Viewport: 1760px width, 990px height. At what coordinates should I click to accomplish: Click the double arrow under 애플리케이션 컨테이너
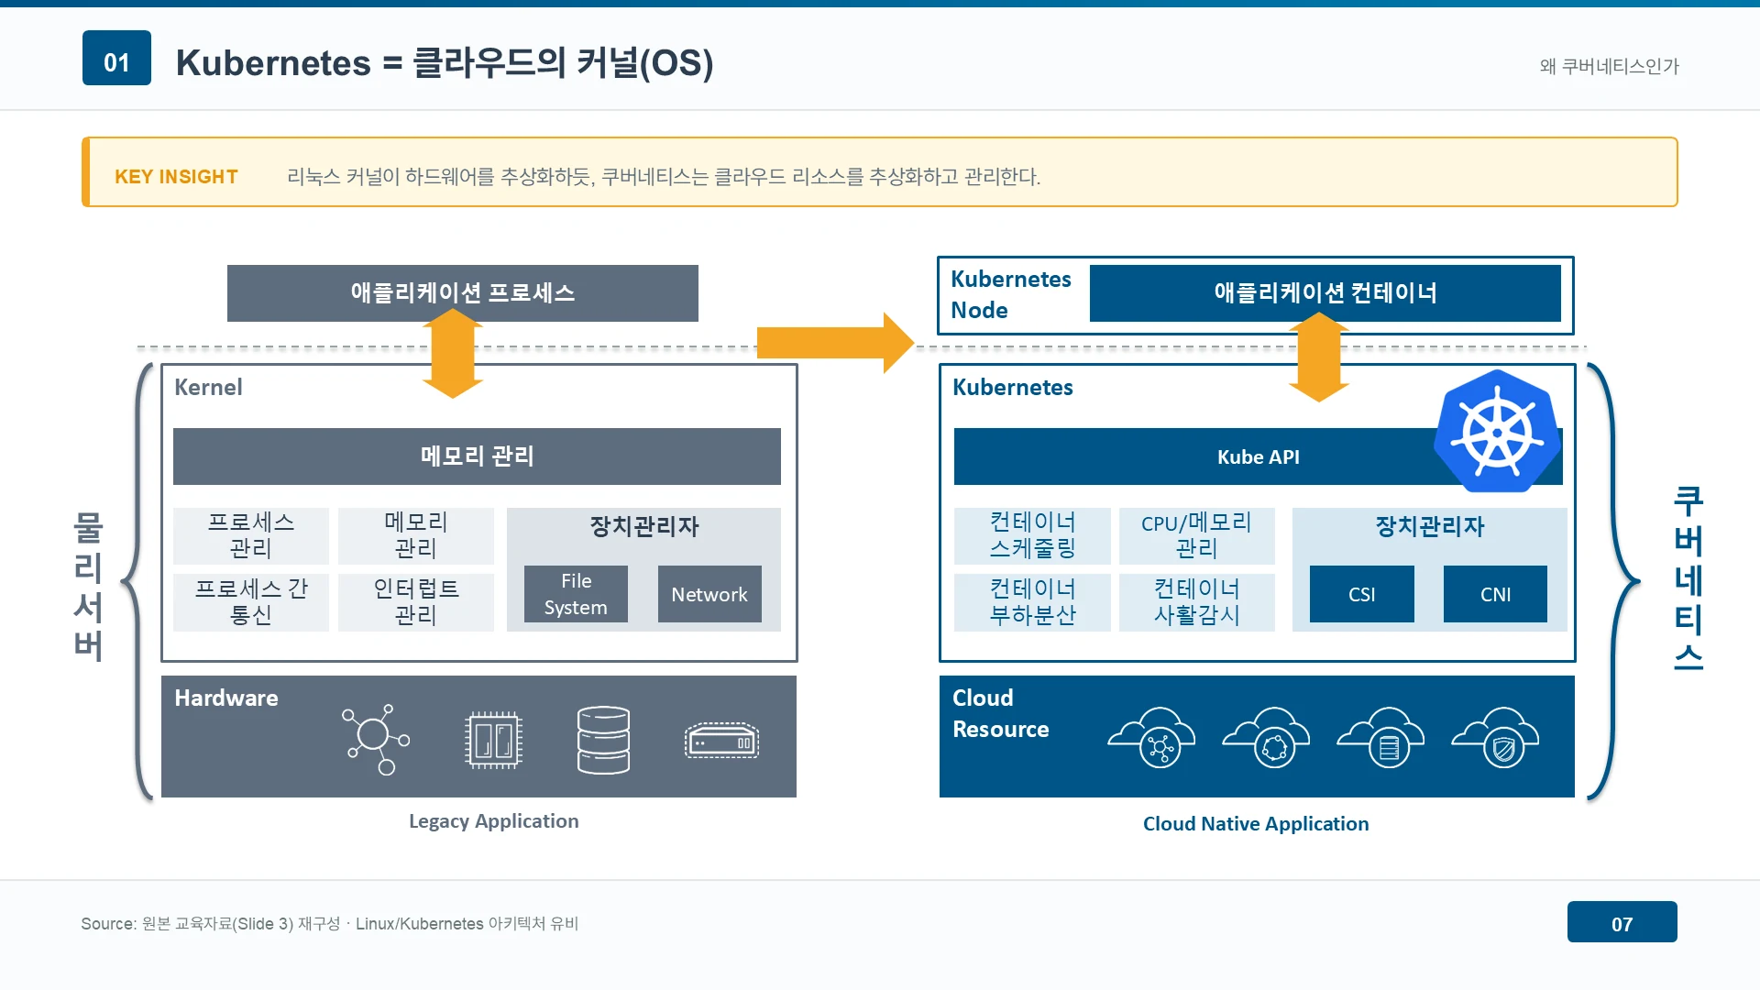click(1319, 357)
